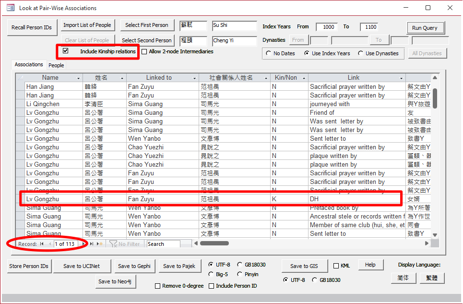This screenshot has width=463, height=304.
Task: Select the Associations tab
Action: coord(29,64)
